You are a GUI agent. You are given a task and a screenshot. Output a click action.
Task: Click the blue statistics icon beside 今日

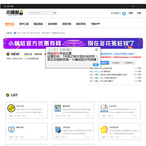click(15, 33)
